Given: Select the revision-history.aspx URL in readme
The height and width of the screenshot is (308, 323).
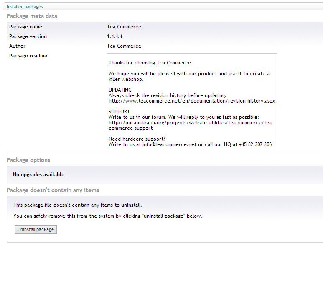Looking at the screenshot, I should tap(192, 101).
